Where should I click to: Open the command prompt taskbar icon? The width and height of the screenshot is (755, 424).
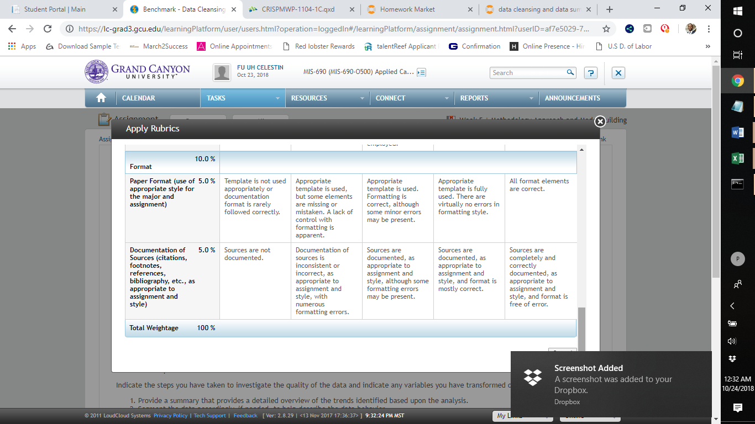737,184
